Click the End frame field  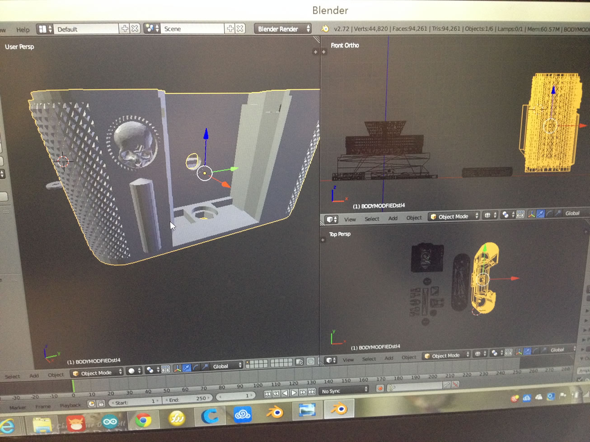coord(187,399)
